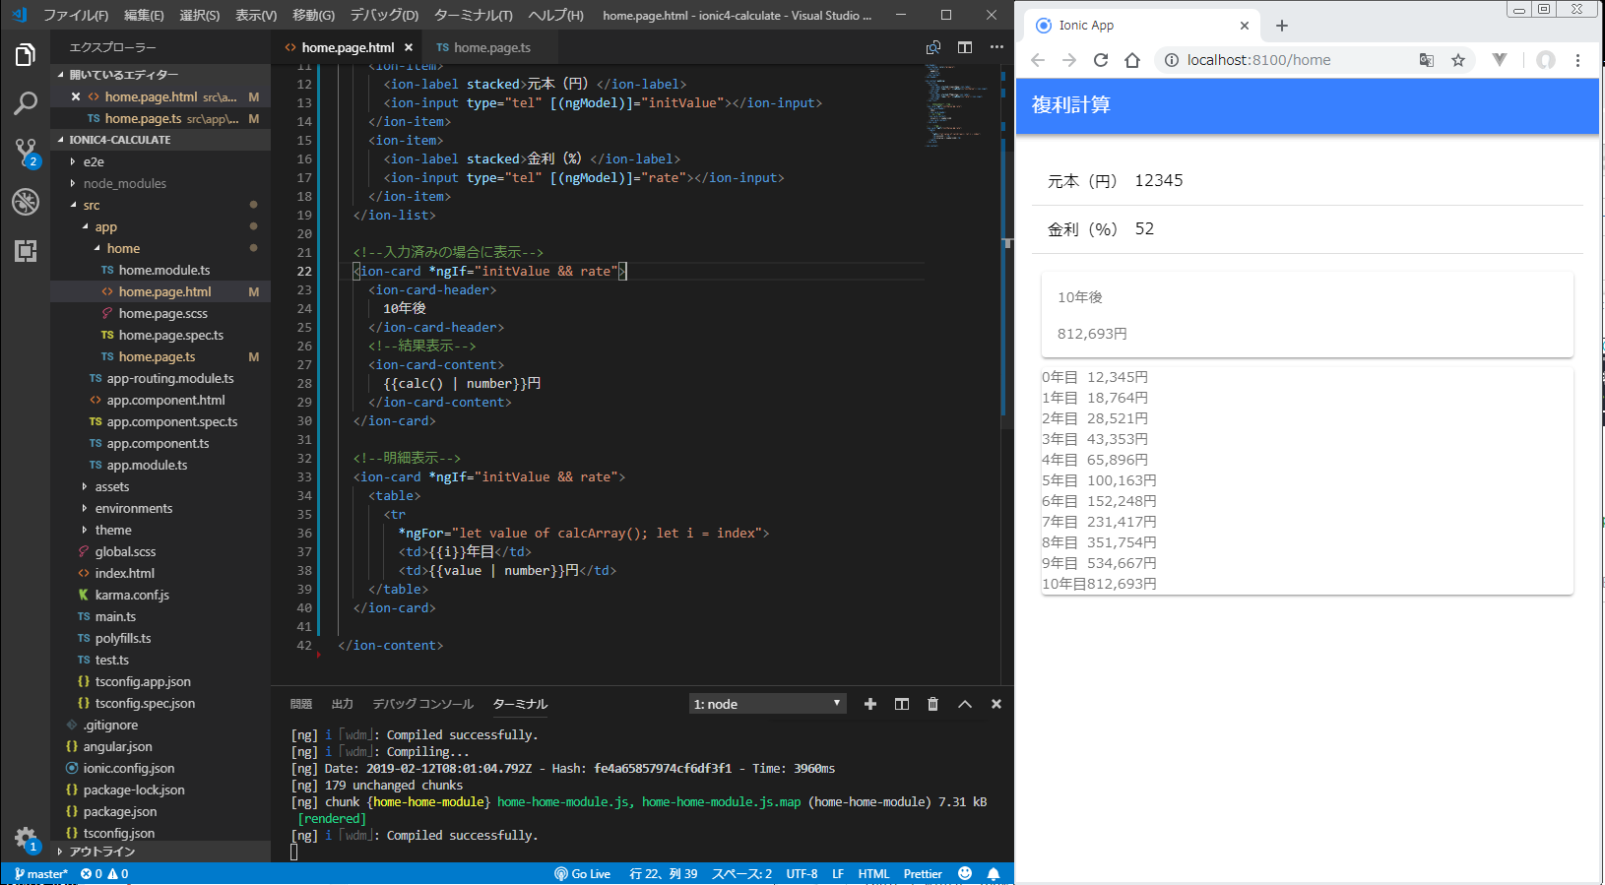Switch to the home.page.ts editor tab
Viewport: 1605px width, 885px height.
pos(491,47)
